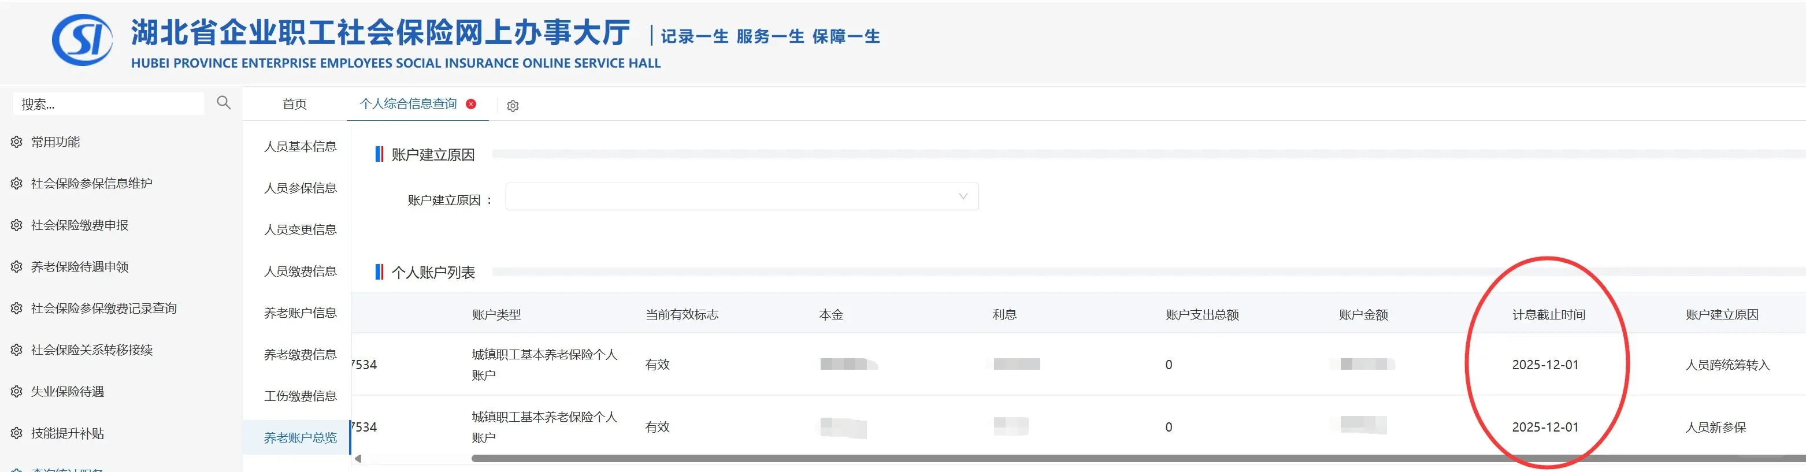Click the 账户建立原因 column header
This screenshot has height=472, width=1806.
click(x=1722, y=315)
